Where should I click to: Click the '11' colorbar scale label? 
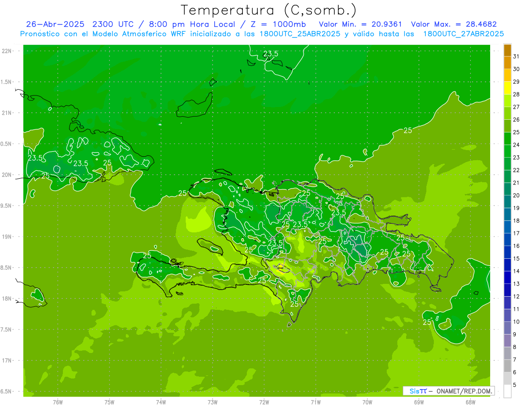(517, 309)
